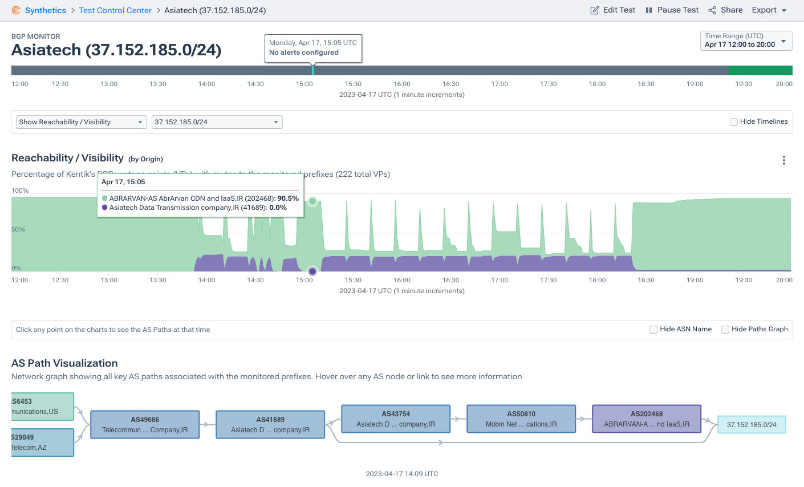Viewport: 804px width, 487px height.
Task: Click the green segment of the alert timeline
Action: tap(760, 70)
